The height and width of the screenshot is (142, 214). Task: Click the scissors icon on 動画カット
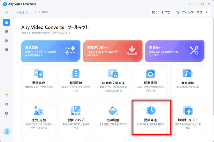[x=194, y=51]
